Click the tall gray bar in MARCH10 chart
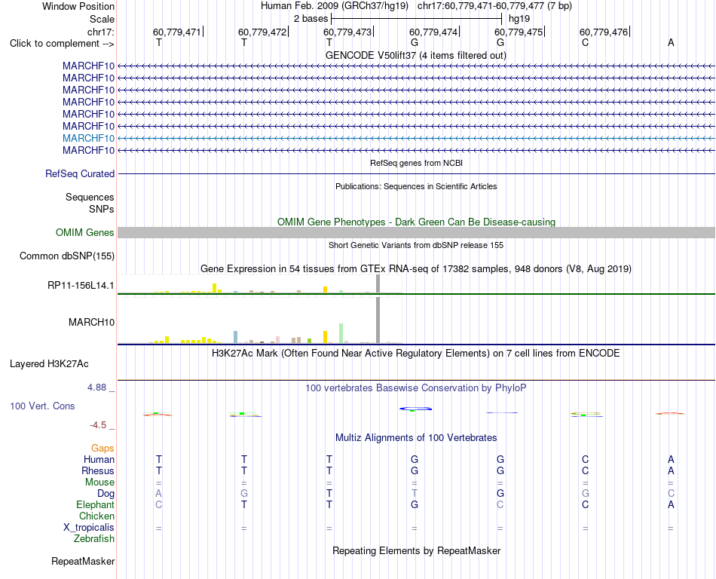Screen dimensions: 716x579 coord(378,320)
